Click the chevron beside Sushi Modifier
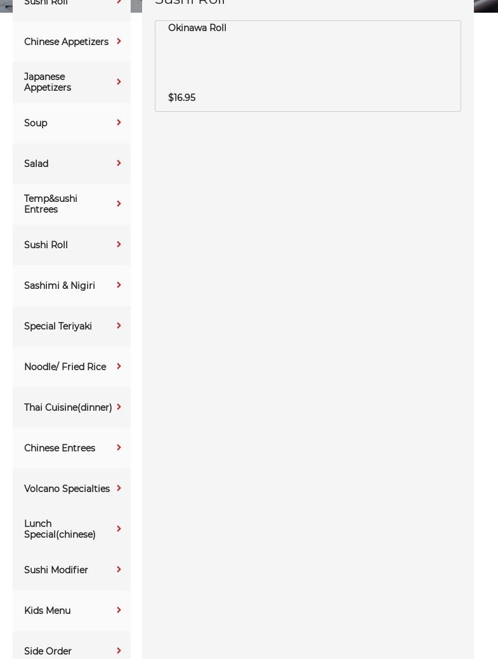Screen dimensions: 498x659 [119, 569]
